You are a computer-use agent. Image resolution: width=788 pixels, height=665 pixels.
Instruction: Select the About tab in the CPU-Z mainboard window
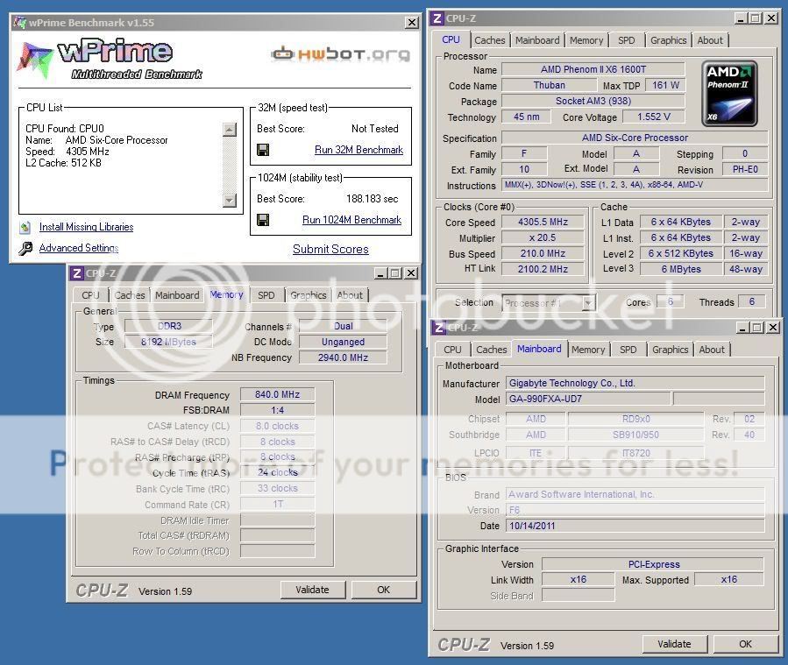pos(712,350)
